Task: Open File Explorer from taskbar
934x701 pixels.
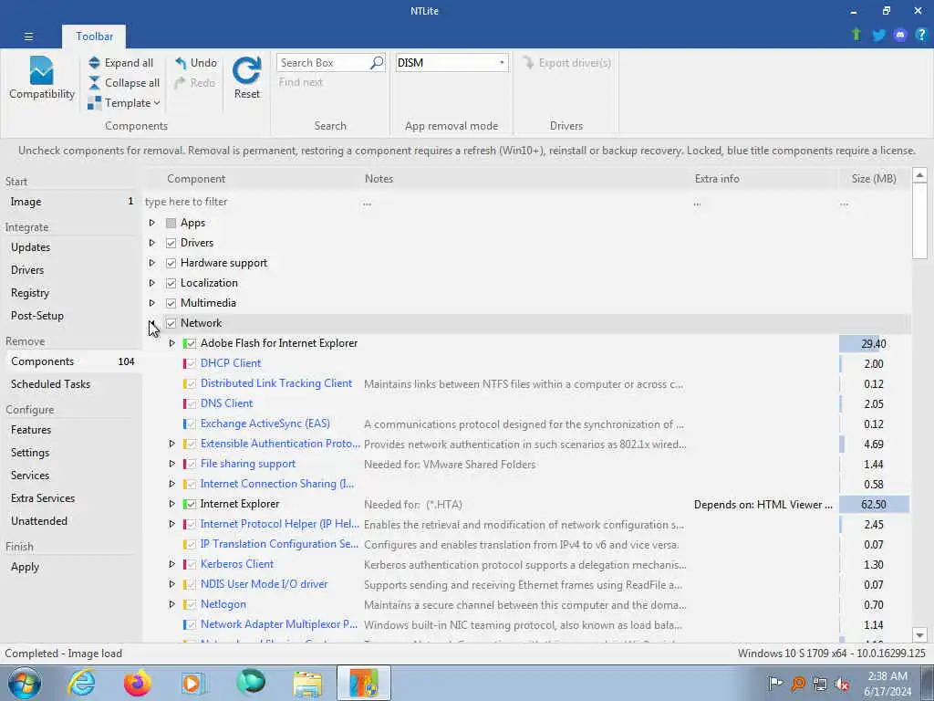Action: 307,683
